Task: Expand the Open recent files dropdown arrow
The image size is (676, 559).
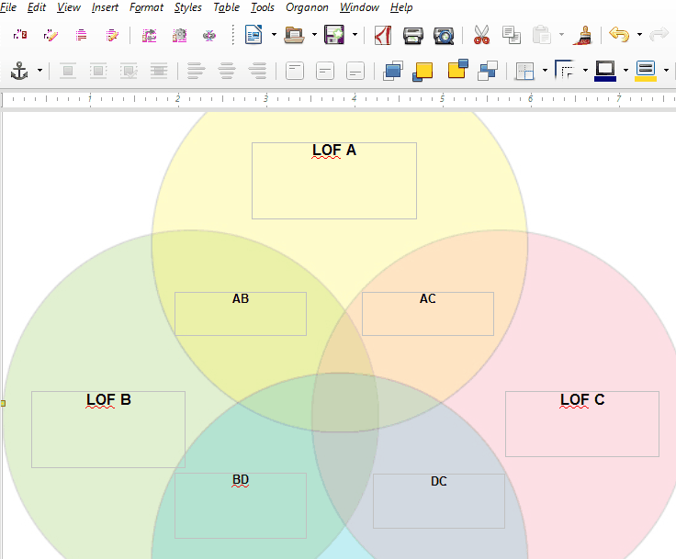Action: (x=314, y=35)
